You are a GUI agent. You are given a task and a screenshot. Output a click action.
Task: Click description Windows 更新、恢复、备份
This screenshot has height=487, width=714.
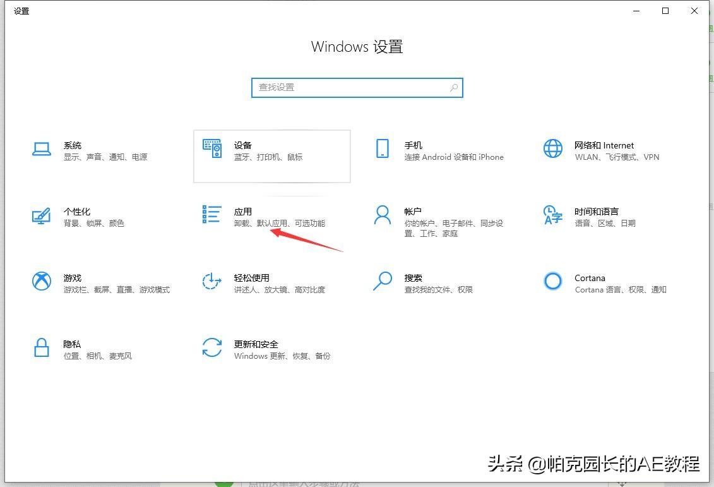click(282, 356)
